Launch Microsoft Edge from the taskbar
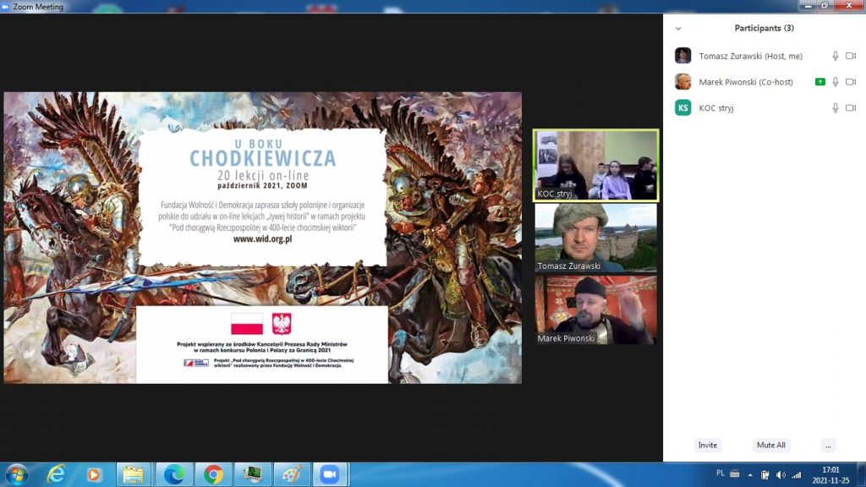This screenshot has width=866, height=487. 173,474
